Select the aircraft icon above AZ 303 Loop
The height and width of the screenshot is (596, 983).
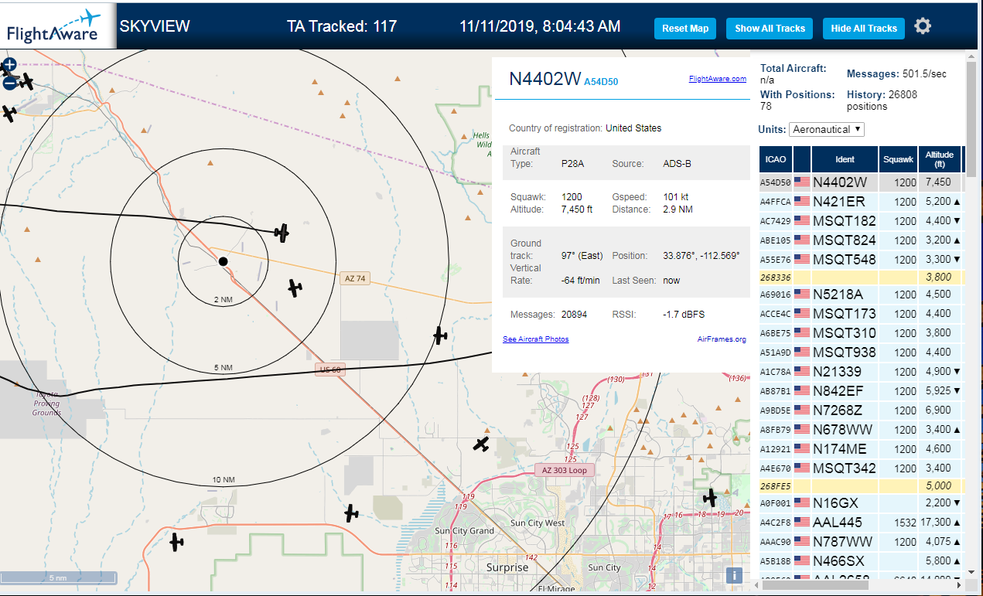click(481, 444)
